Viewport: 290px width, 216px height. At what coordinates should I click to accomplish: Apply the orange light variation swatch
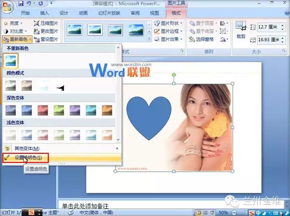(107, 135)
